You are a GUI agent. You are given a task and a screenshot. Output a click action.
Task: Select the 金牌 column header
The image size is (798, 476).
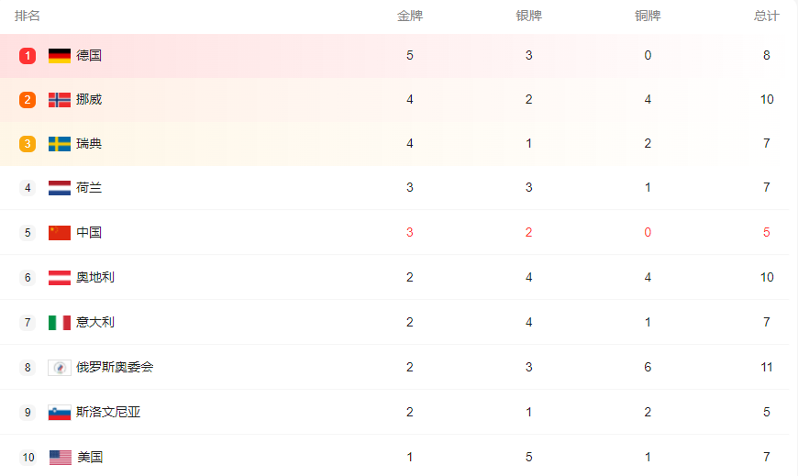(x=410, y=17)
